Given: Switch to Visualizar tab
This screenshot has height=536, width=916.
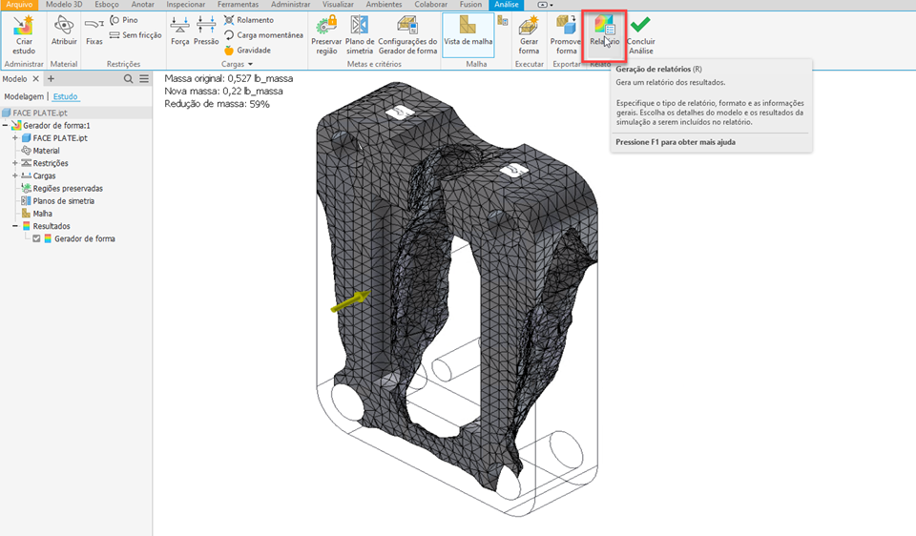Looking at the screenshot, I should coord(338,5).
